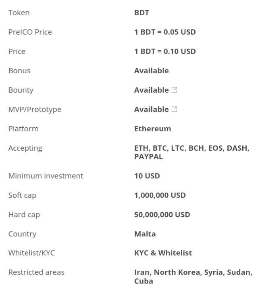The width and height of the screenshot is (258, 286).
Task: Click the Bounty 'Available' link text
Action: [x=151, y=90]
